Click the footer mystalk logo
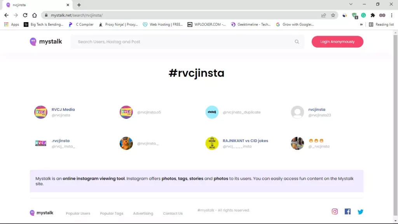Viewport: 398px width, 224px height. (41, 213)
